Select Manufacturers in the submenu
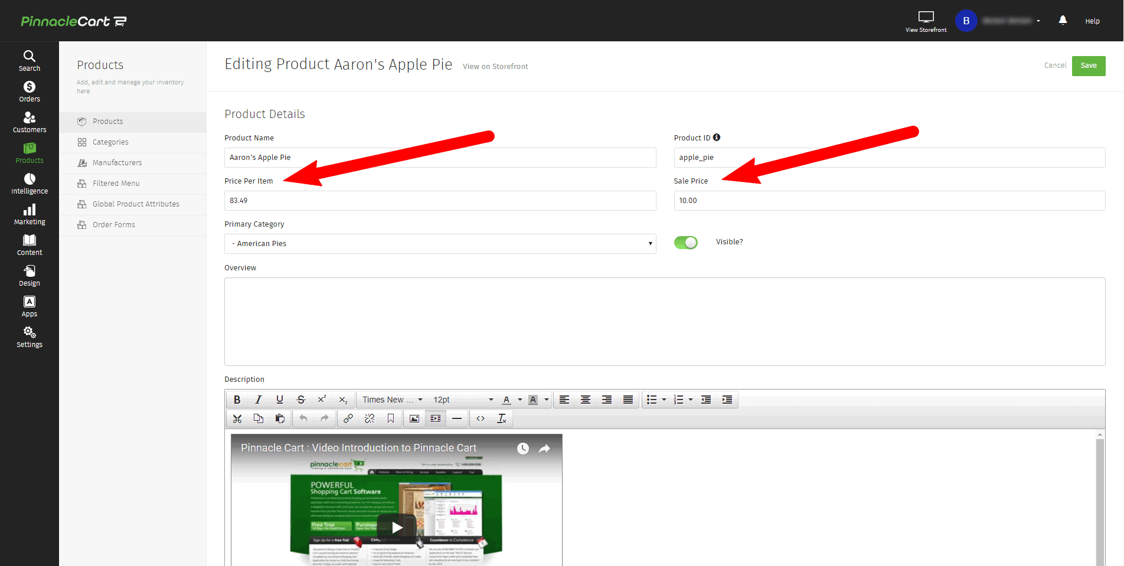The image size is (1124, 566). pos(133,163)
